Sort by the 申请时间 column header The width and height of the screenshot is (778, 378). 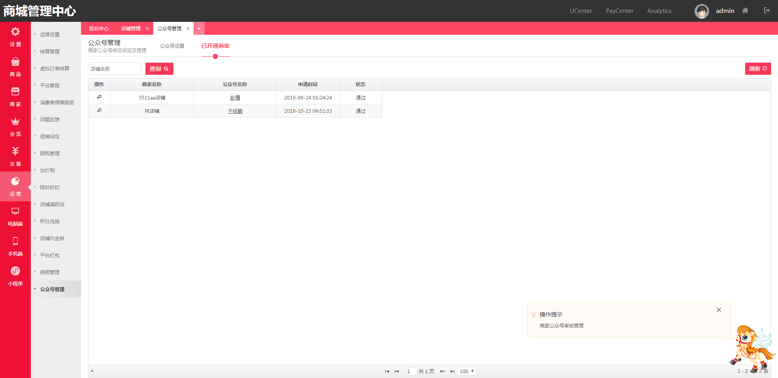(x=308, y=84)
